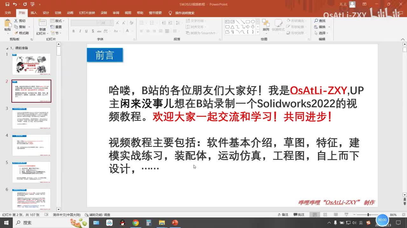Click the language indicator 简体中文(中国大陆)
Image resolution: width=407 pixels, height=228 pixels.
tap(66, 215)
